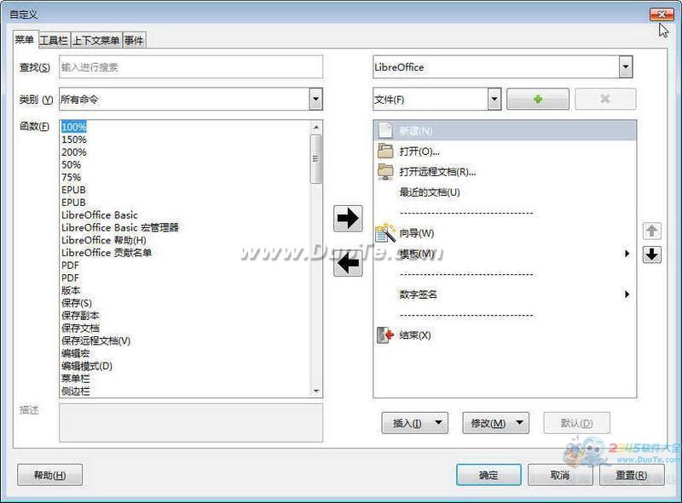Select 150% in the function list
The image size is (682, 503).
coord(74,140)
